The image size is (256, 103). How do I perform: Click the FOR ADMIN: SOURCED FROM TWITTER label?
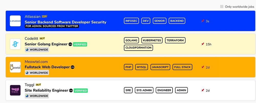pyautogui.click(x=52, y=26)
